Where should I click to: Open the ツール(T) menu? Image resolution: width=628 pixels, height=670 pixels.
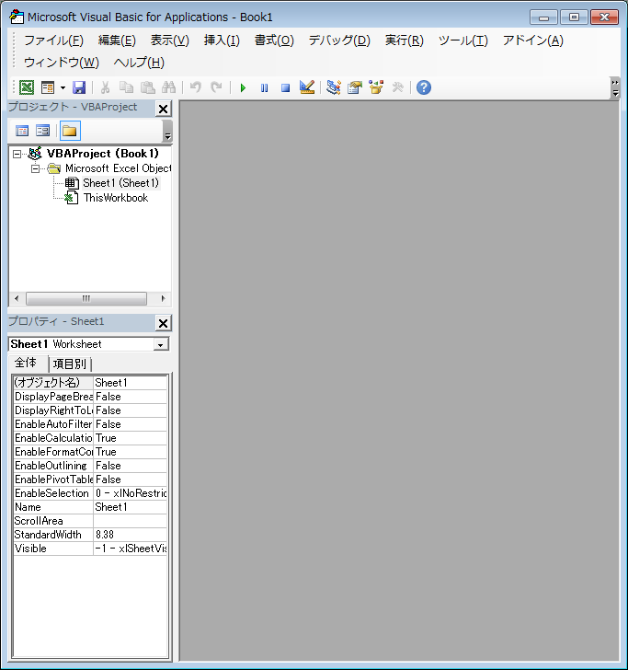pos(463,40)
